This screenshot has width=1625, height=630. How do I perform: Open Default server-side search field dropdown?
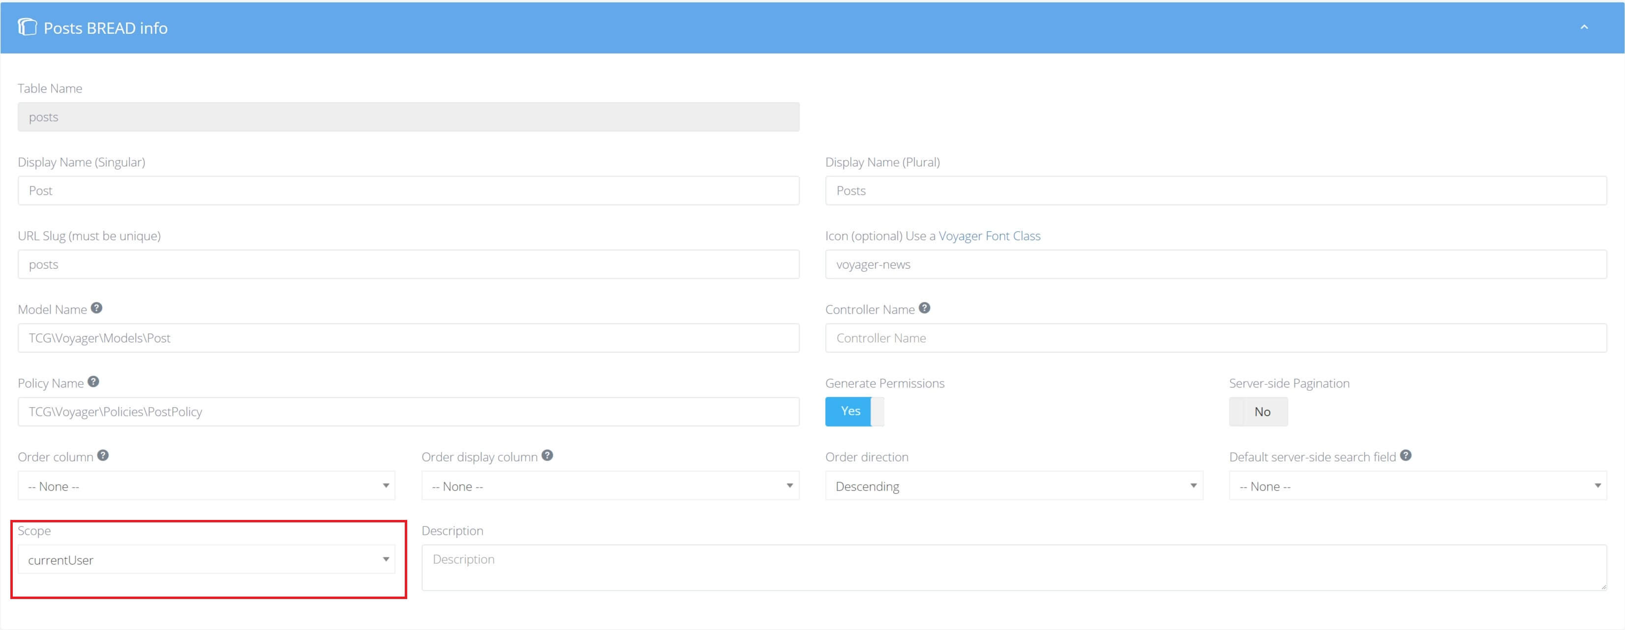point(1417,486)
